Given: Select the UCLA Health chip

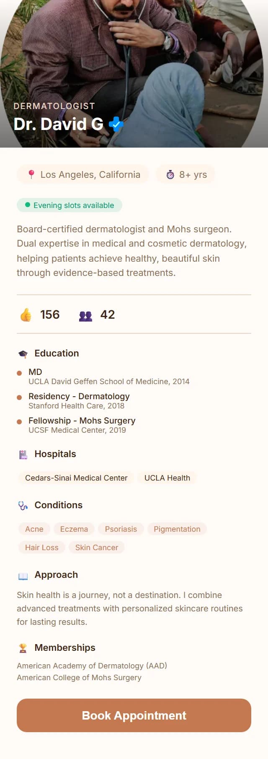Looking at the screenshot, I should [167, 478].
